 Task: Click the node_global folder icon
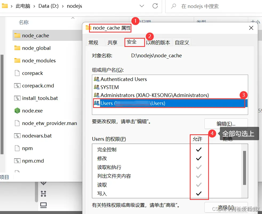click(x=17, y=48)
